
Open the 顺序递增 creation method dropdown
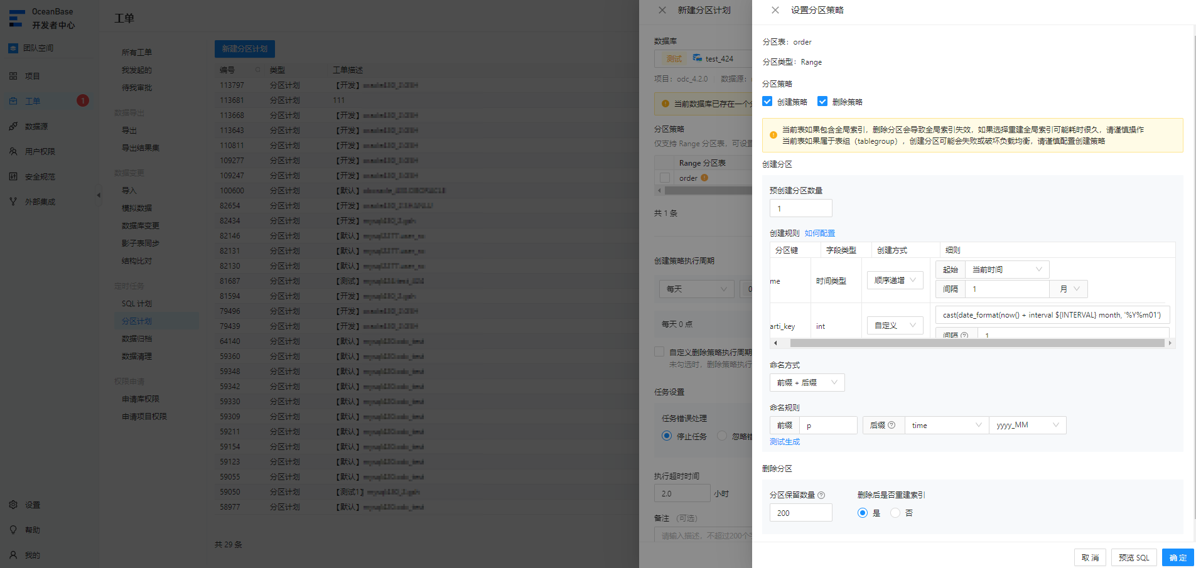tap(895, 281)
